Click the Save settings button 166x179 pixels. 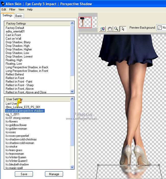[24, 174]
